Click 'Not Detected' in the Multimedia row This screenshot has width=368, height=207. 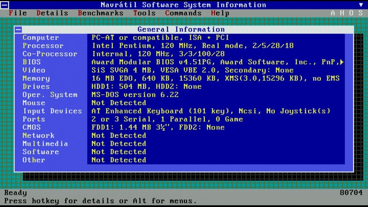tap(119, 143)
